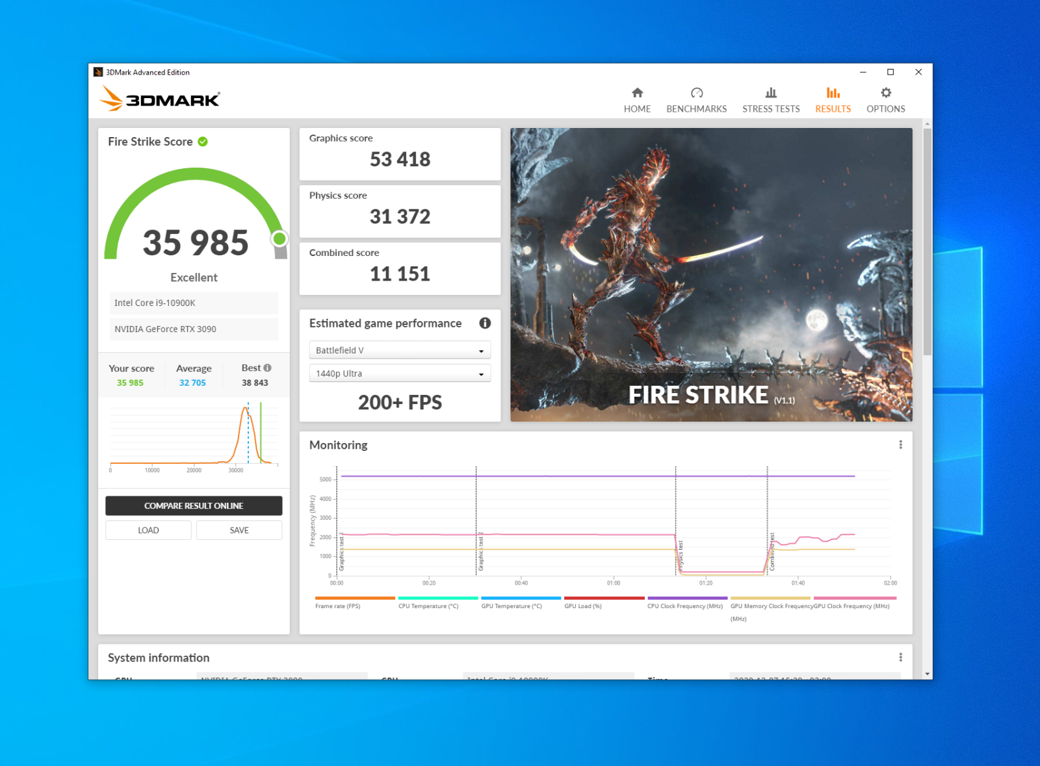This screenshot has width=1040, height=766.
Task: Click the score distribution chart
Action: click(x=194, y=437)
